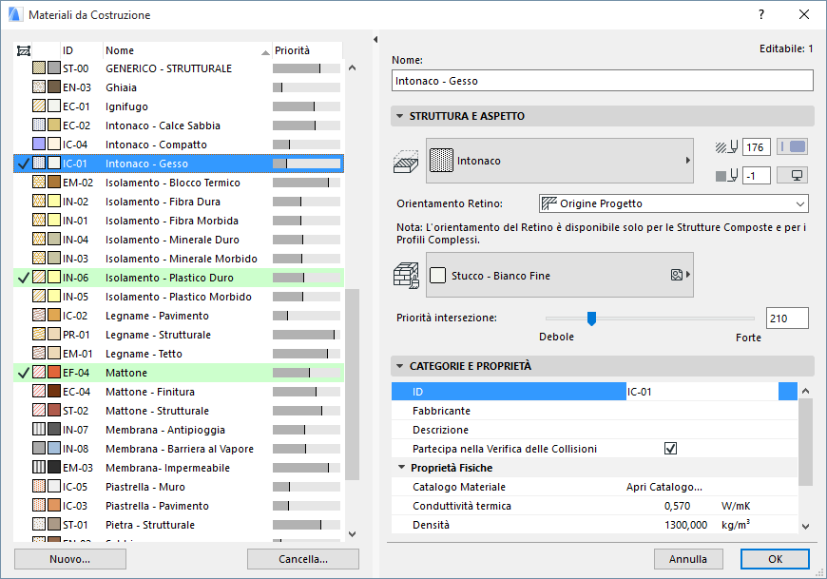Select the Piastrella - Muro row
Screen dimensions: 827x579
pos(179,487)
